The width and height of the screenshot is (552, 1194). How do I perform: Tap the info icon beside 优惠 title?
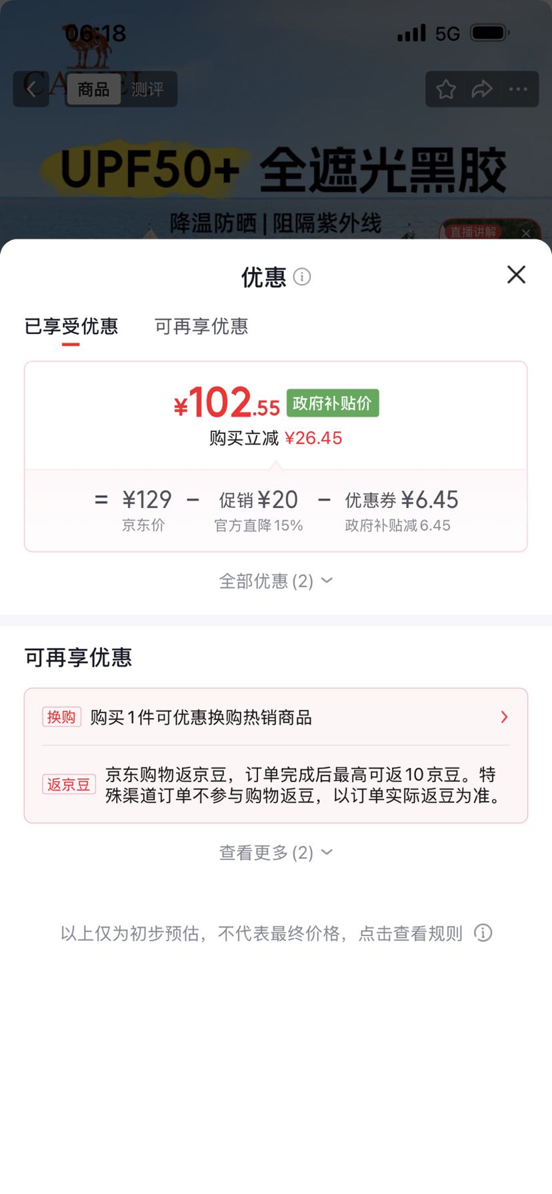(x=302, y=277)
